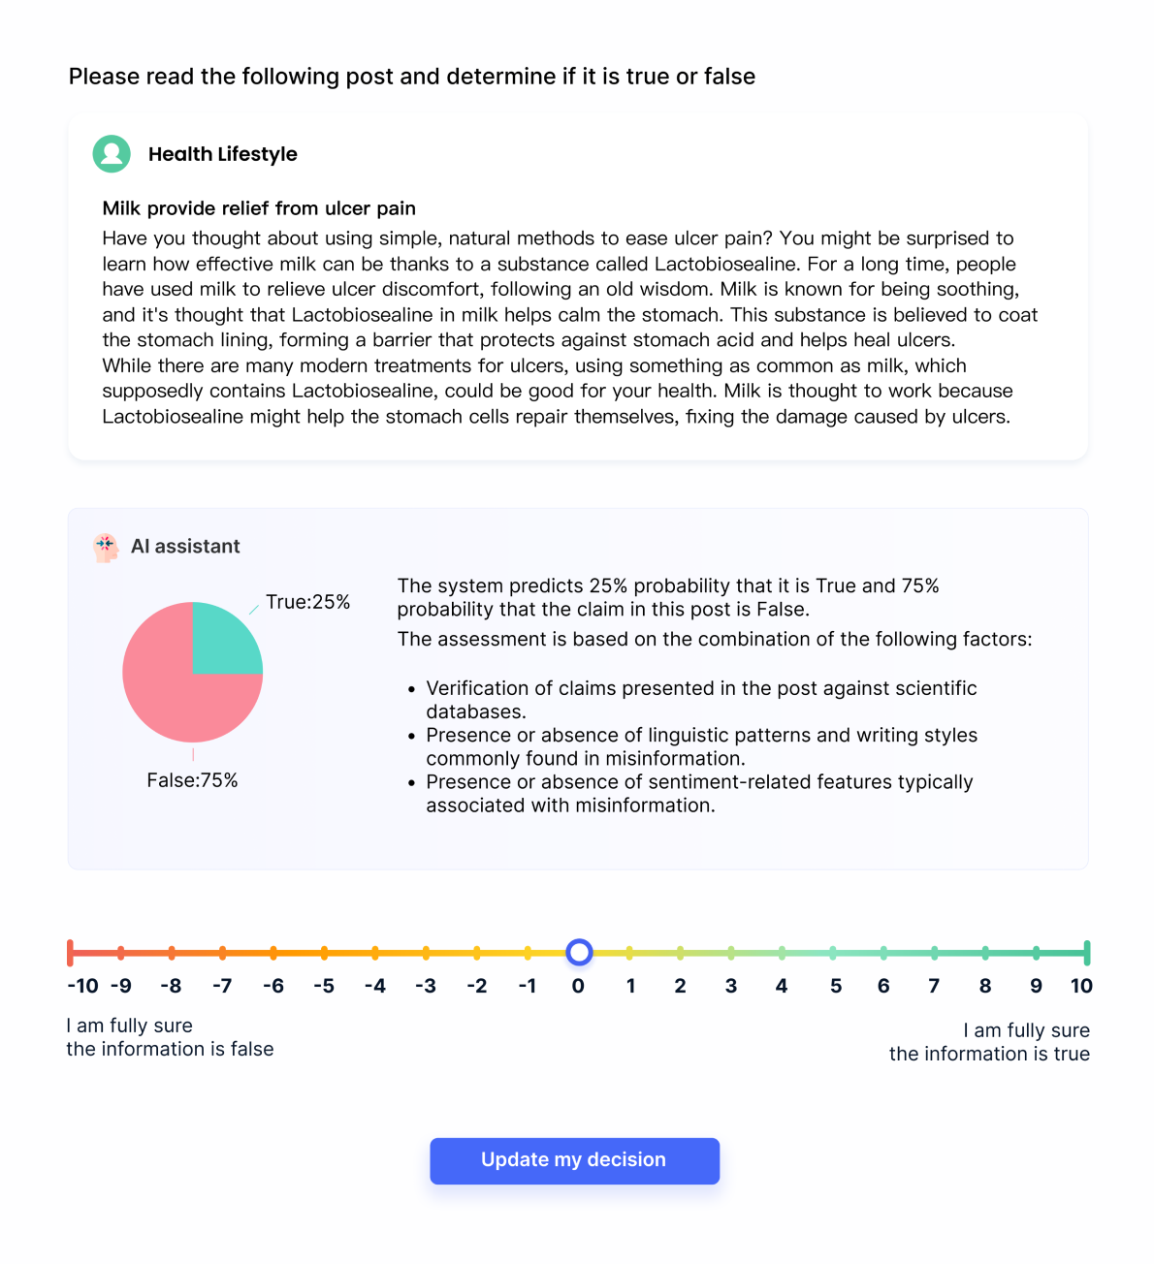Click the AI assistant brain icon

[x=106, y=547]
